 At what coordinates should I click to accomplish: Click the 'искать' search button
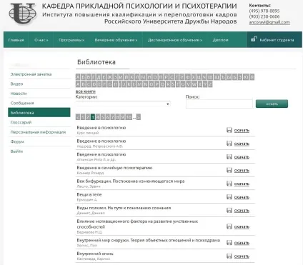coord(272,104)
